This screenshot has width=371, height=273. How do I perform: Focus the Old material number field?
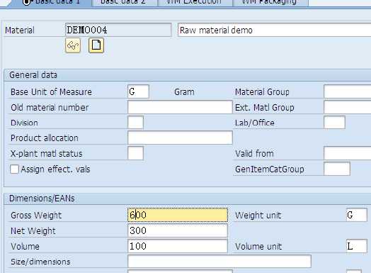coord(180,107)
